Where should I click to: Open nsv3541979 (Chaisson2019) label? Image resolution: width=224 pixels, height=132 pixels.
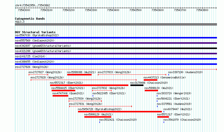(182, 120)
